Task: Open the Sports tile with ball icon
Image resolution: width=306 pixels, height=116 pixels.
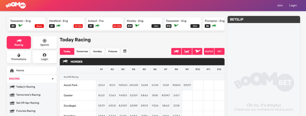Action: coord(44,42)
